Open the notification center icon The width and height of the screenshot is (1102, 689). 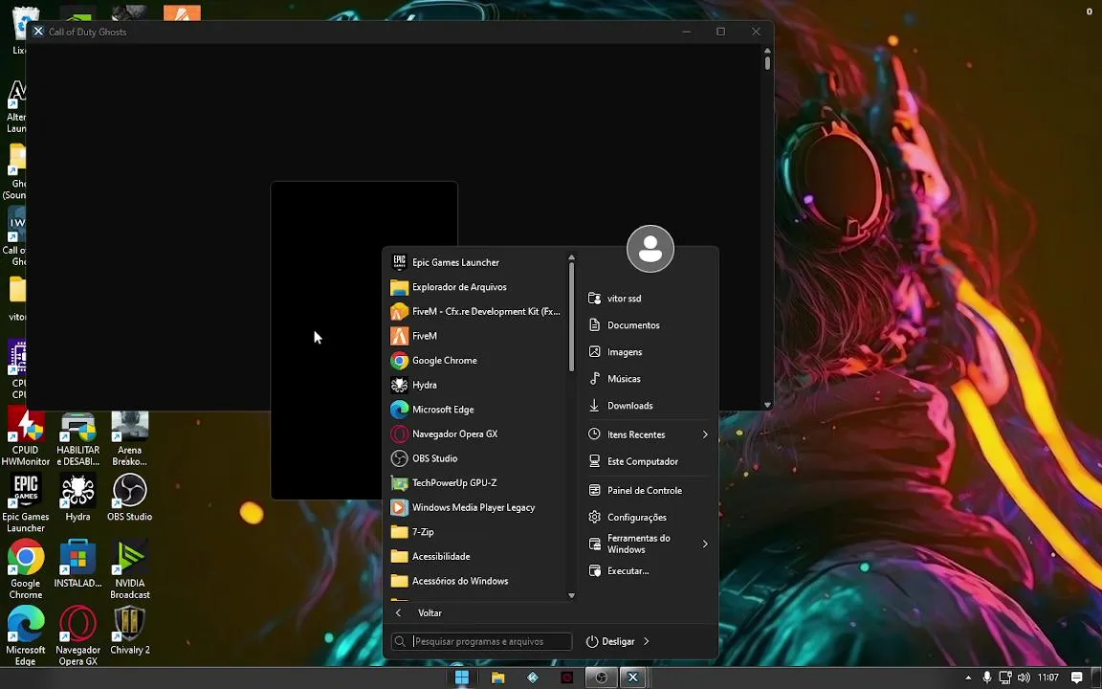(1076, 678)
